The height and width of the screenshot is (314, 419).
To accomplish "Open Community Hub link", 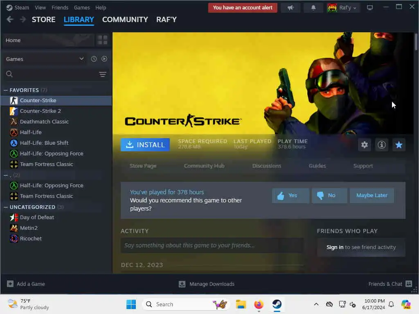I will (204, 166).
